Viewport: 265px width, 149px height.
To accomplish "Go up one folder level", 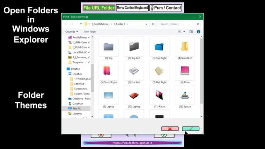I will click(81, 24).
